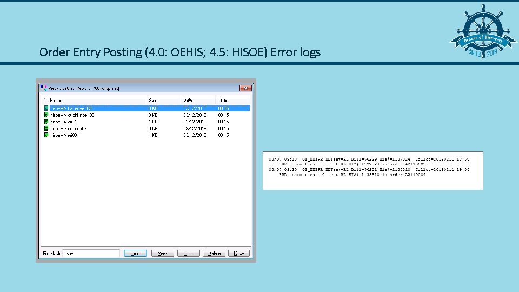519x292 pixels.
Task: Select the hisoeMA rej03 file name
Action: click(x=64, y=135)
